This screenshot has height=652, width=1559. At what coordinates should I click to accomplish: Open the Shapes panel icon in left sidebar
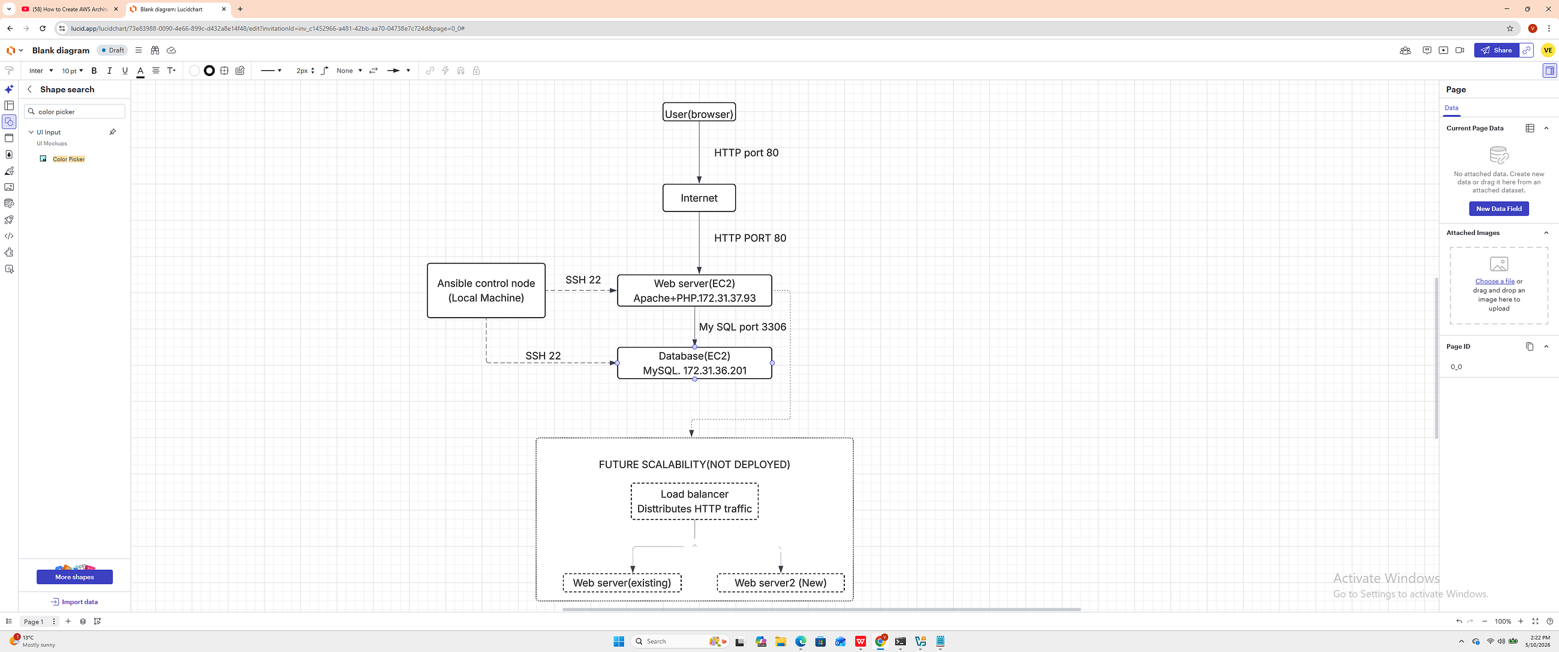[x=9, y=122]
